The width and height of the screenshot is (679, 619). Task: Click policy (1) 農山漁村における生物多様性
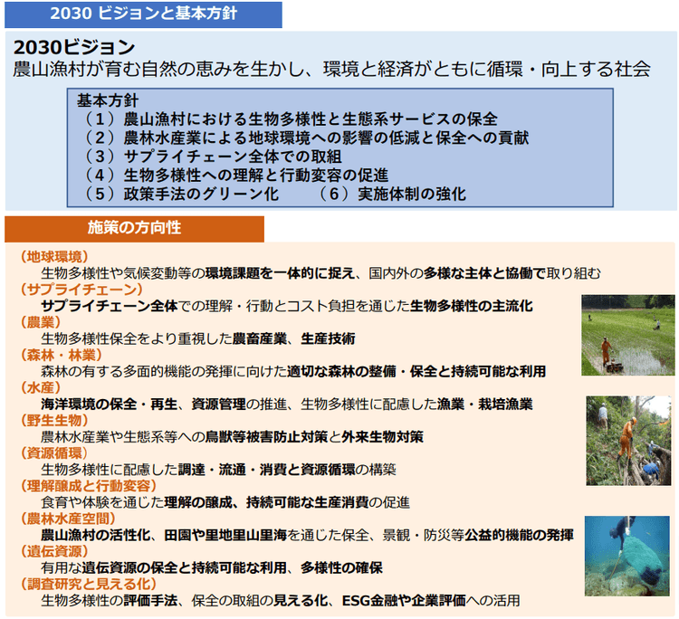[x=290, y=119]
